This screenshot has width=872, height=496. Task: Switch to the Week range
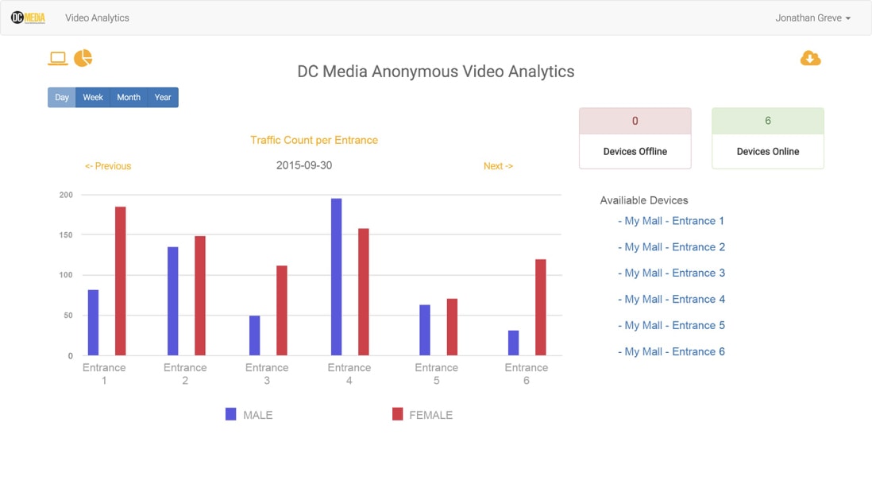pos(93,98)
